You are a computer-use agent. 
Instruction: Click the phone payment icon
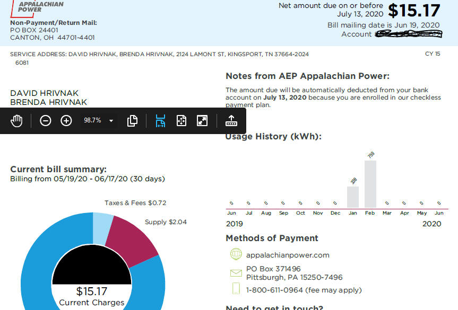[236, 289]
